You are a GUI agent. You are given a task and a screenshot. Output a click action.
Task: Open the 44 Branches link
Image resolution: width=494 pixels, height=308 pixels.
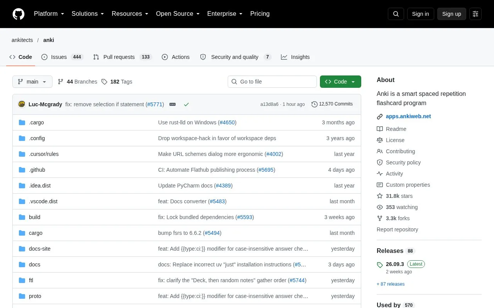click(x=78, y=82)
